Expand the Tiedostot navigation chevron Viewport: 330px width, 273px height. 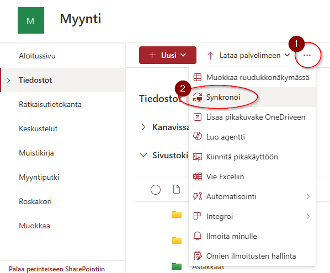pyautogui.click(x=8, y=81)
